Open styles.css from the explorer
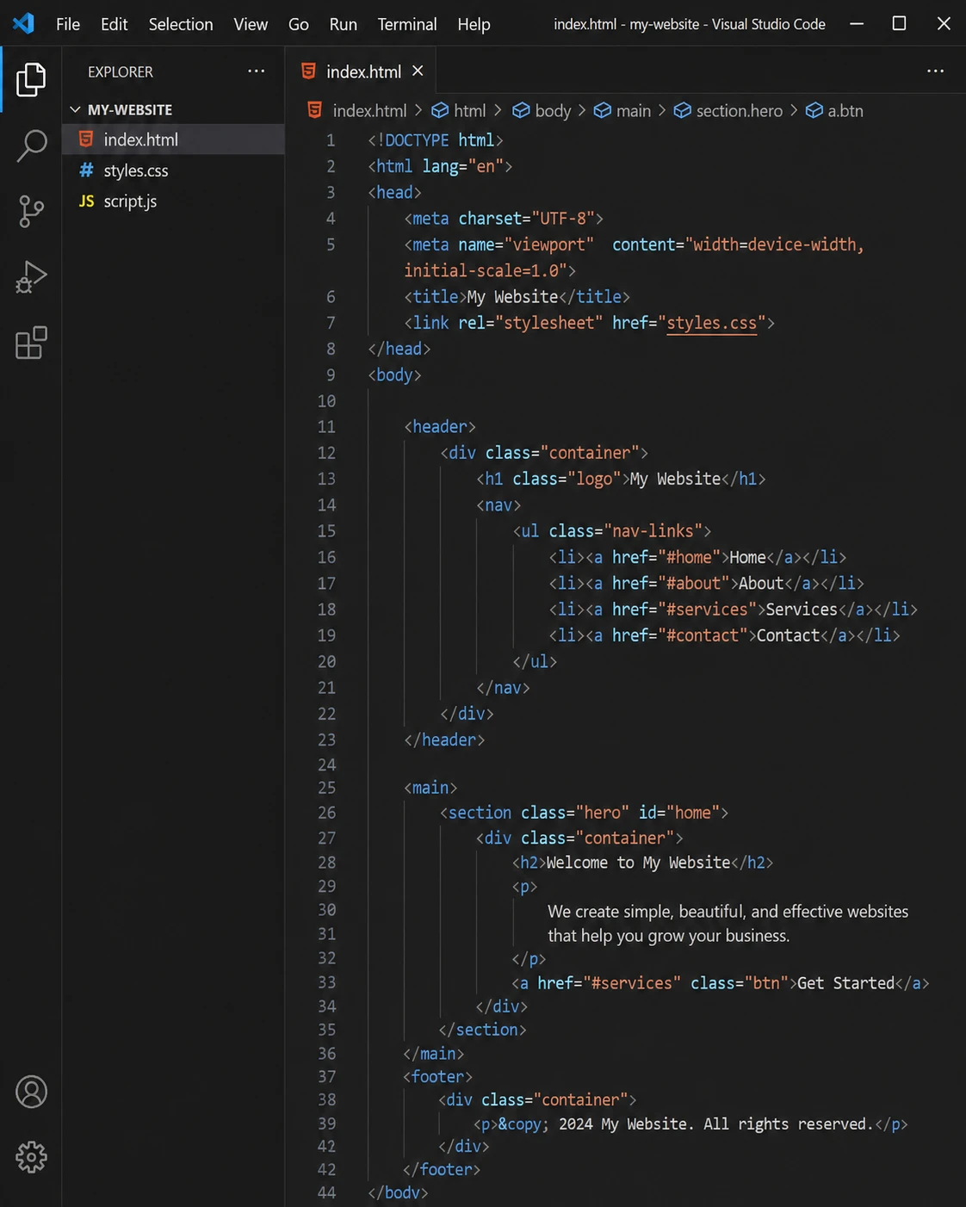966x1207 pixels. (173, 170)
